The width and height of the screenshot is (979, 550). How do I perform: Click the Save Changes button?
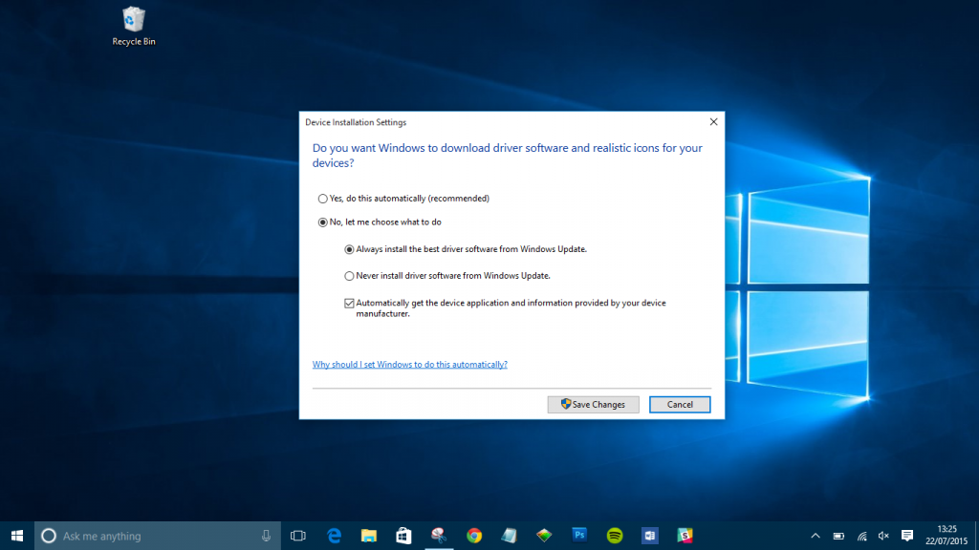coord(593,404)
